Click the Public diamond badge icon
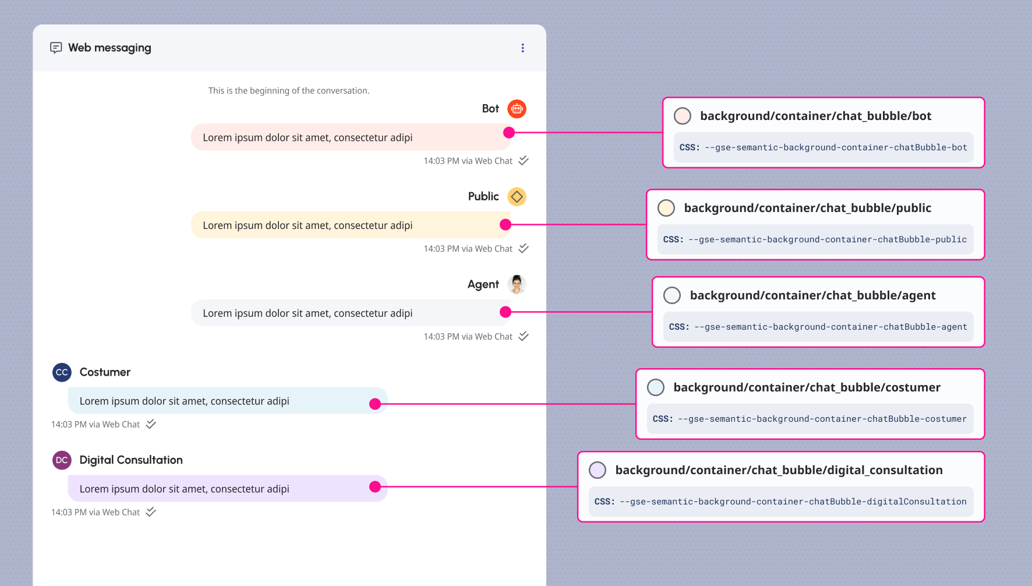The width and height of the screenshot is (1032, 586). pos(517,196)
